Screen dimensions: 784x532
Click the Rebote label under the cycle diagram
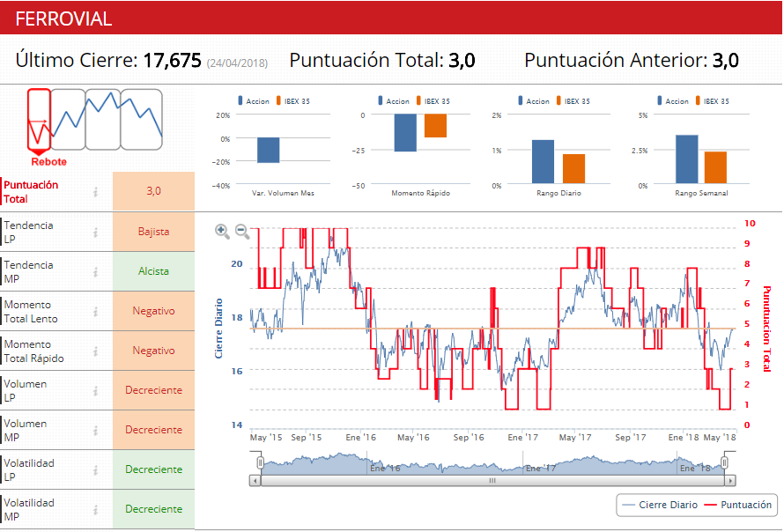[x=48, y=162]
